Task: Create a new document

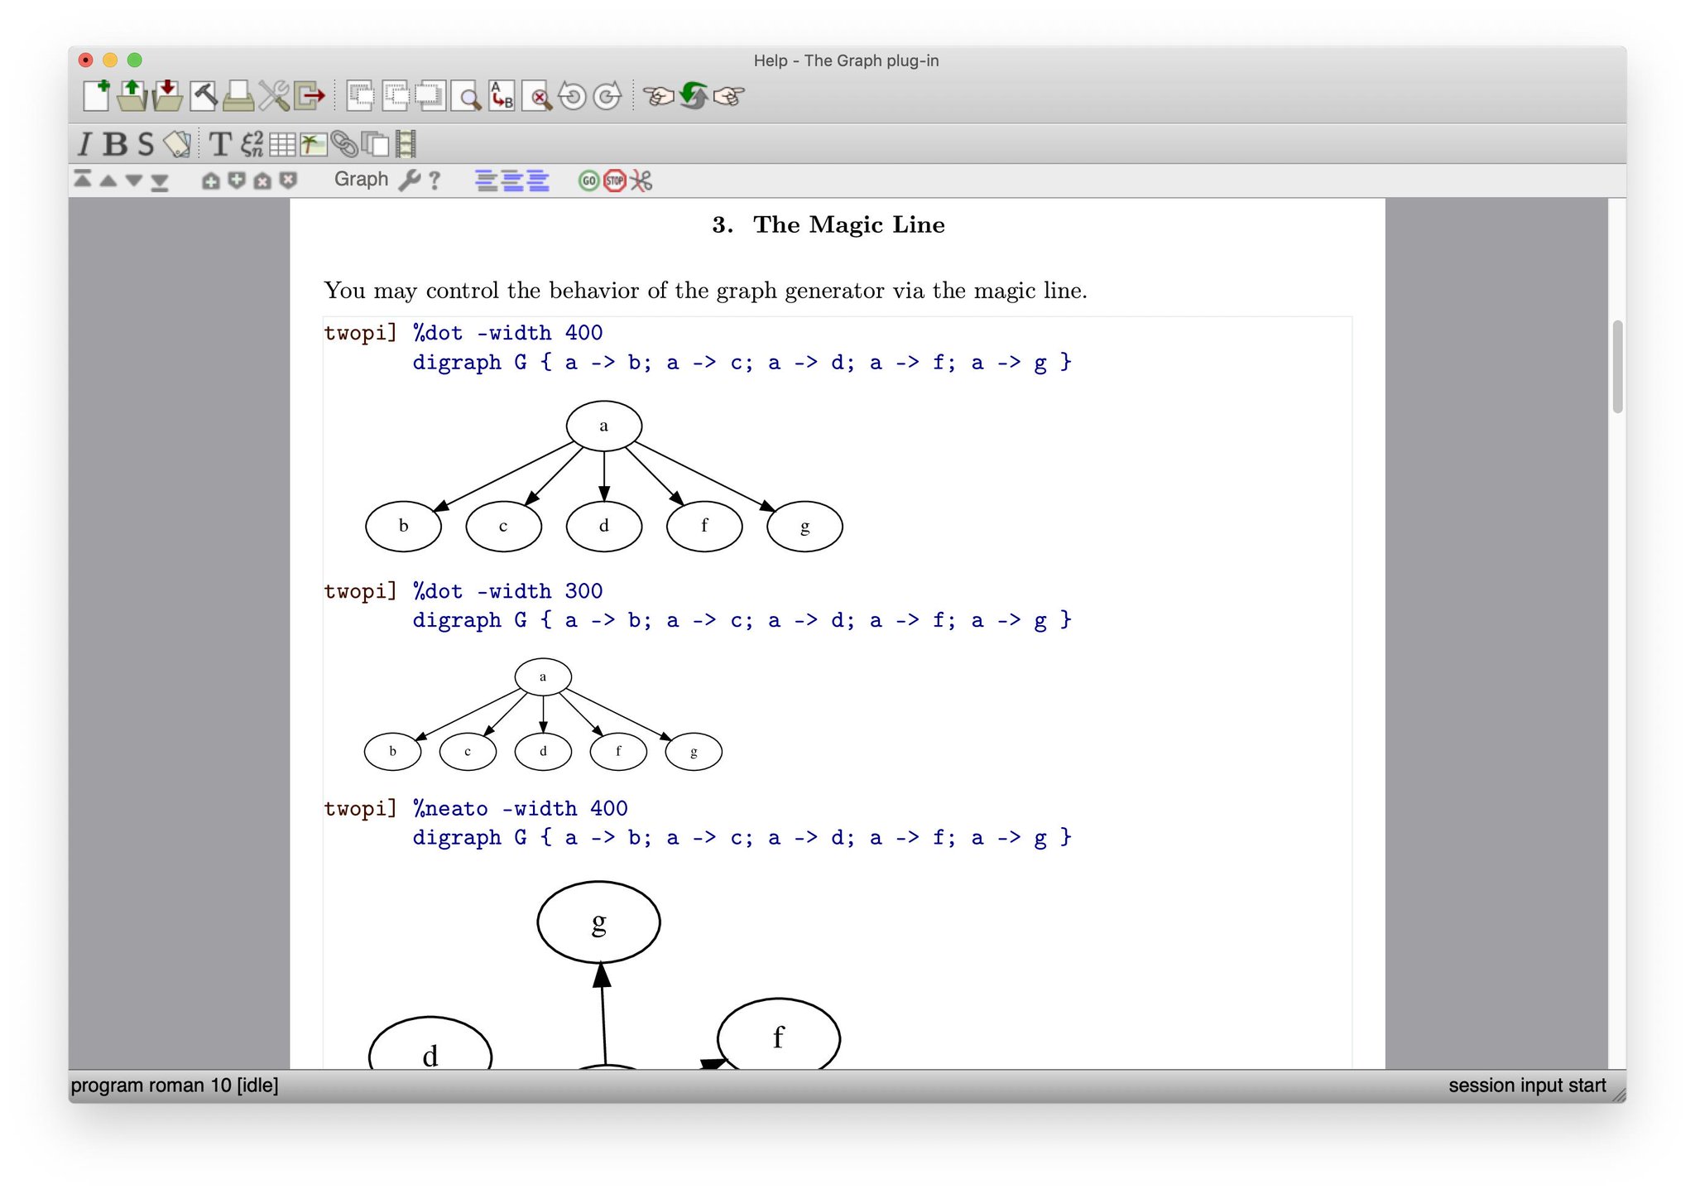Action: coord(97,97)
